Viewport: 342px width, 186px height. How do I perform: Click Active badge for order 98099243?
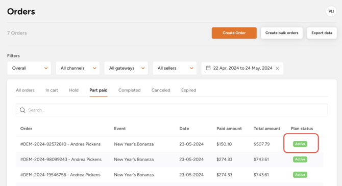(300, 159)
